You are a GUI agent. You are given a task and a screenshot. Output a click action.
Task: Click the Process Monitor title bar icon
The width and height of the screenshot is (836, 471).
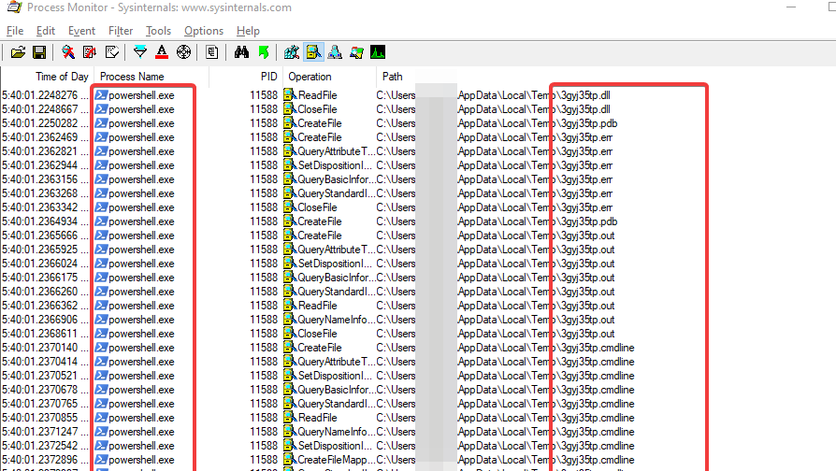(x=14, y=7)
